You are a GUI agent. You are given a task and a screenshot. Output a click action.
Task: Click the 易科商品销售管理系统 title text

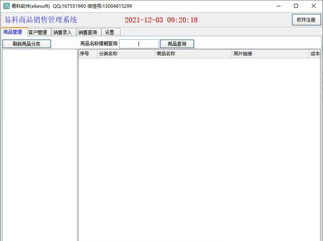tap(41, 20)
